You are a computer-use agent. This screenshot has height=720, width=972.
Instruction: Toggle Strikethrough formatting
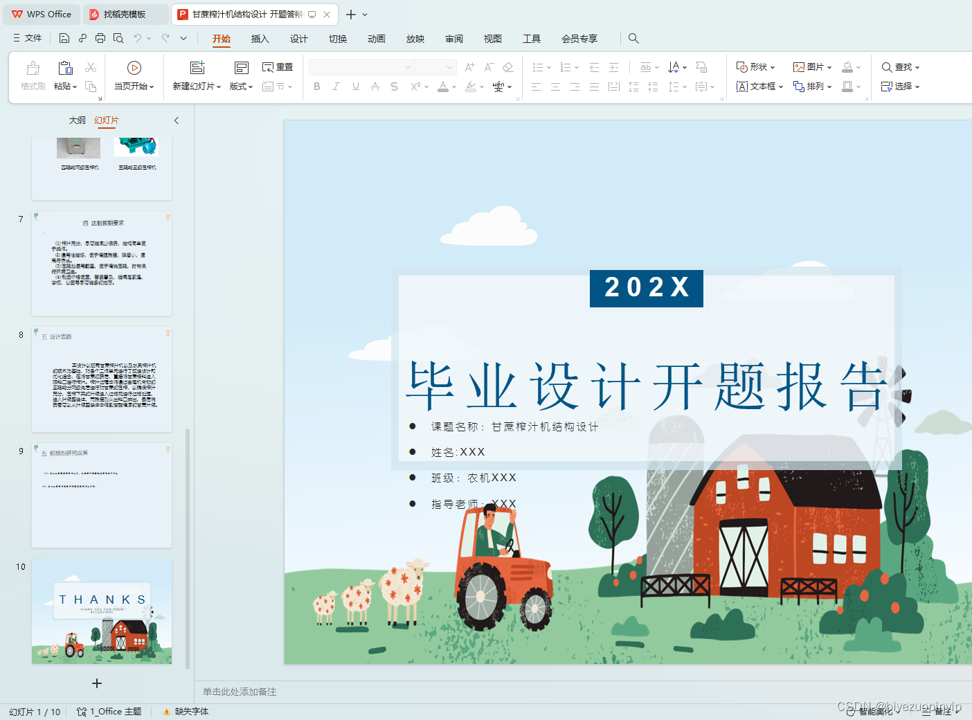click(375, 87)
